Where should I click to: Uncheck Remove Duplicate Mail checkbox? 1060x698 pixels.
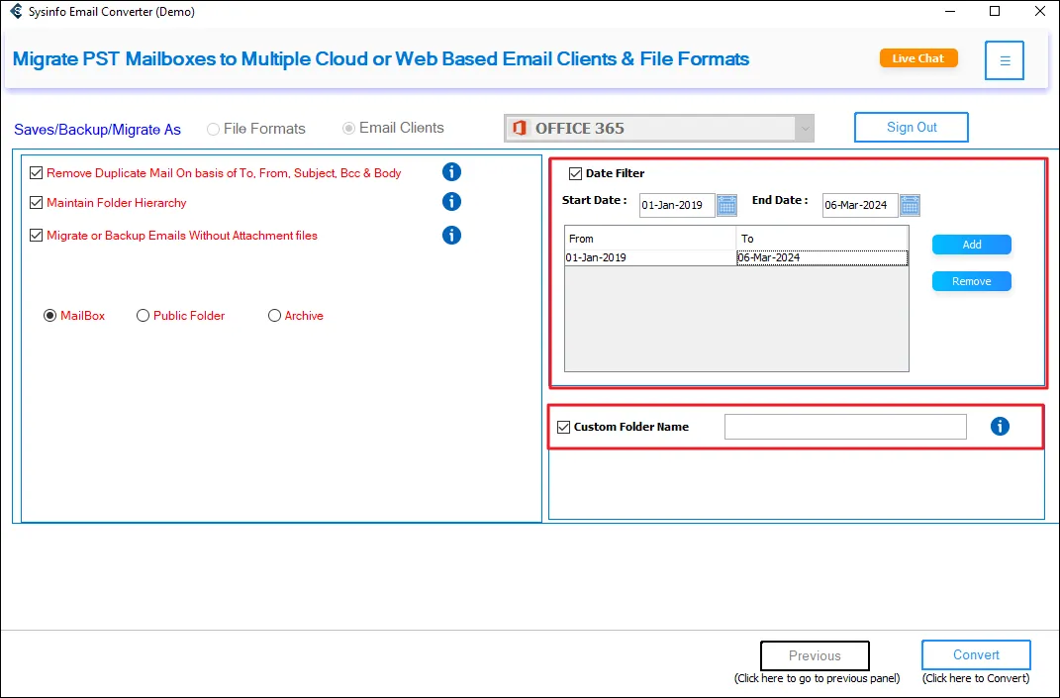pos(37,173)
